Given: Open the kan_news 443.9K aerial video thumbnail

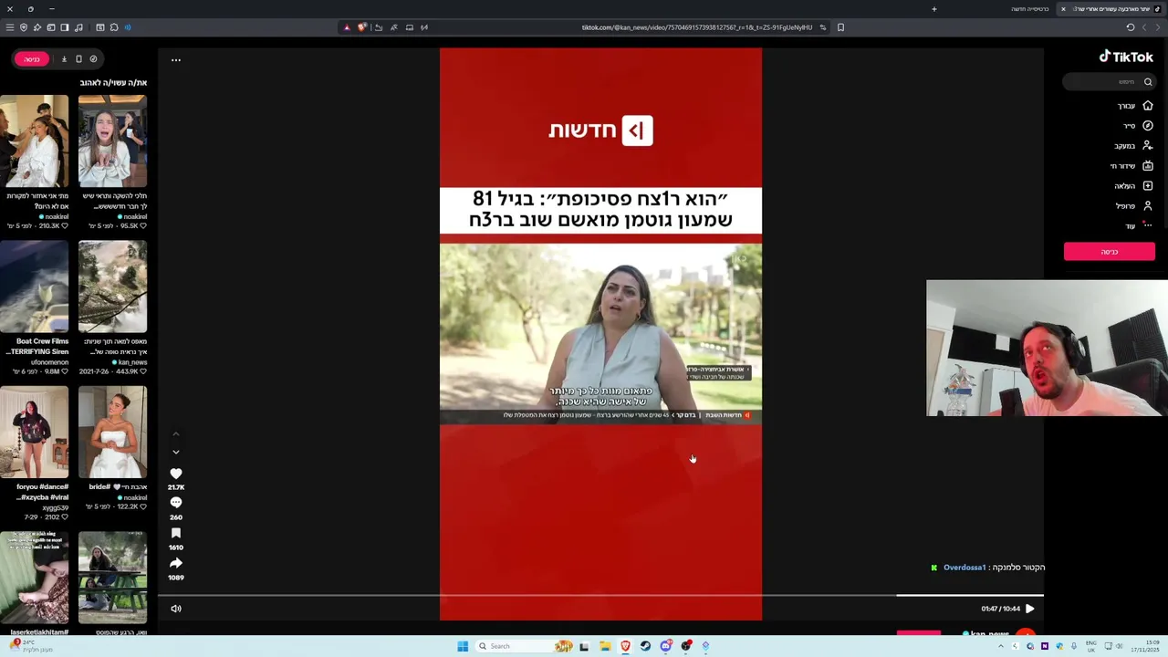Looking at the screenshot, I should pyautogui.click(x=112, y=287).
